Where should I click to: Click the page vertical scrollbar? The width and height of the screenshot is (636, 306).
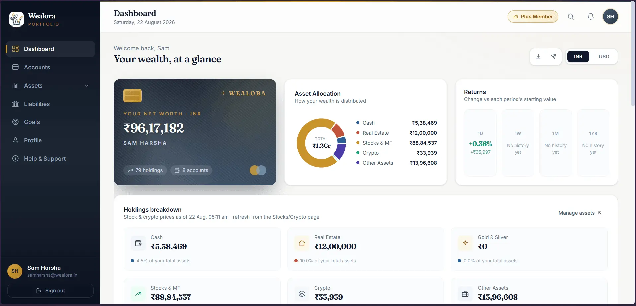(x=633, y=53)
